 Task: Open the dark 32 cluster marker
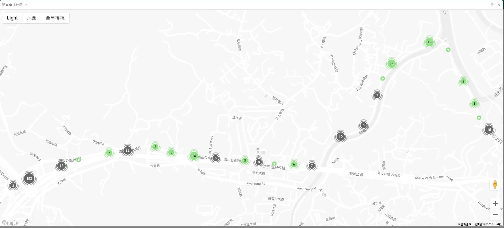pyautogui.click(x=128, y=150)
